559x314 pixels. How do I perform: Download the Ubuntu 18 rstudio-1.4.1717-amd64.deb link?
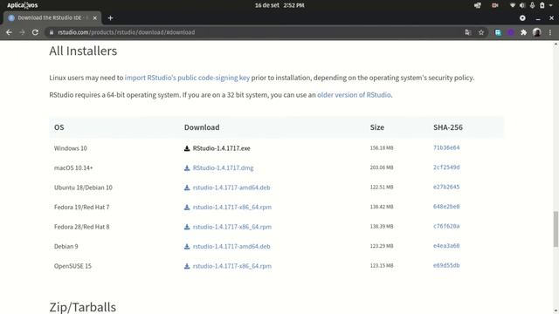click(x=231, y=188)
